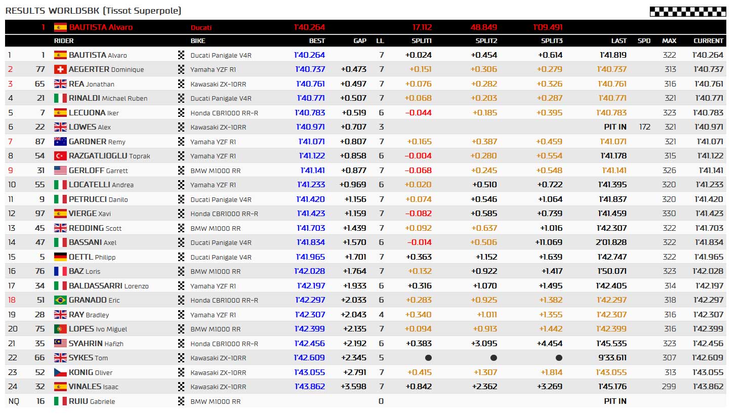Click the Australian flag next to GARDNER Remy
Image resolution: width=742 pixels, height=417 pixels.
coord(60,141)
